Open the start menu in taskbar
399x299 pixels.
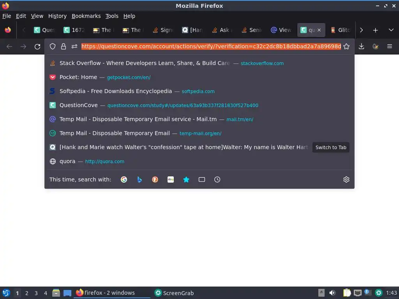pyautogui.click(x=6, y=293)
